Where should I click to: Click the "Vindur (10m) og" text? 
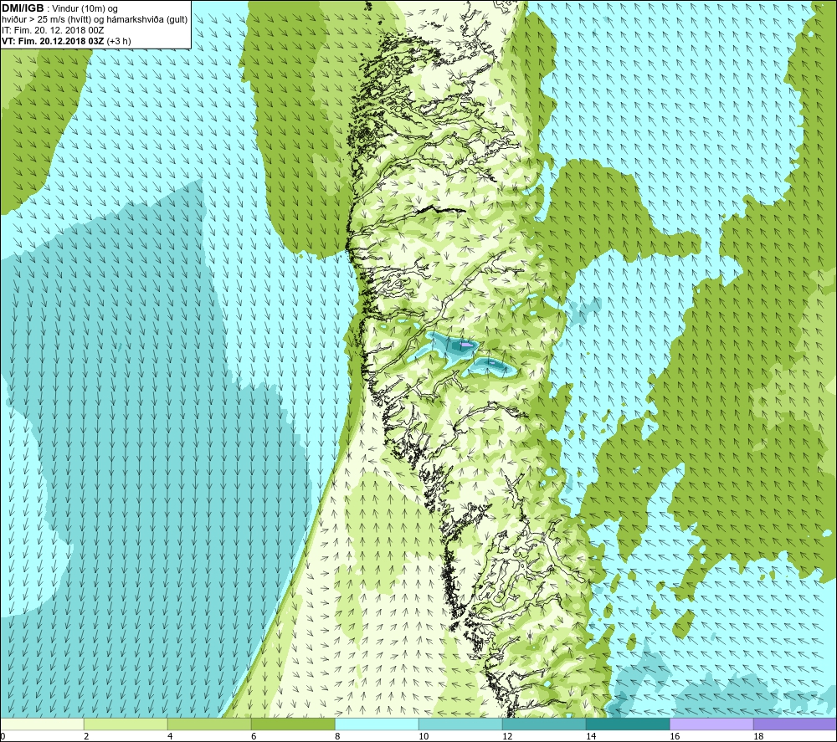click(86, 9)
